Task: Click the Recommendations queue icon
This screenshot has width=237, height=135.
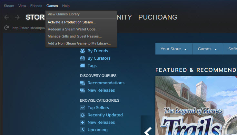Action: [83, 83]
